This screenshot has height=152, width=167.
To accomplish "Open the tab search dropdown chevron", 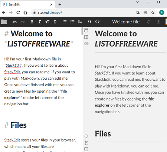I will (137, 2).
